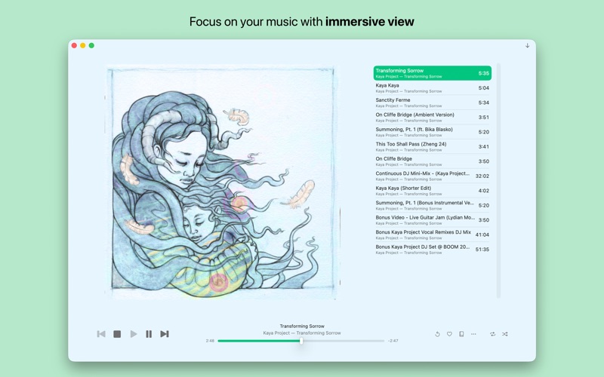Select the Sanctity Ferme track

point(432,103)
